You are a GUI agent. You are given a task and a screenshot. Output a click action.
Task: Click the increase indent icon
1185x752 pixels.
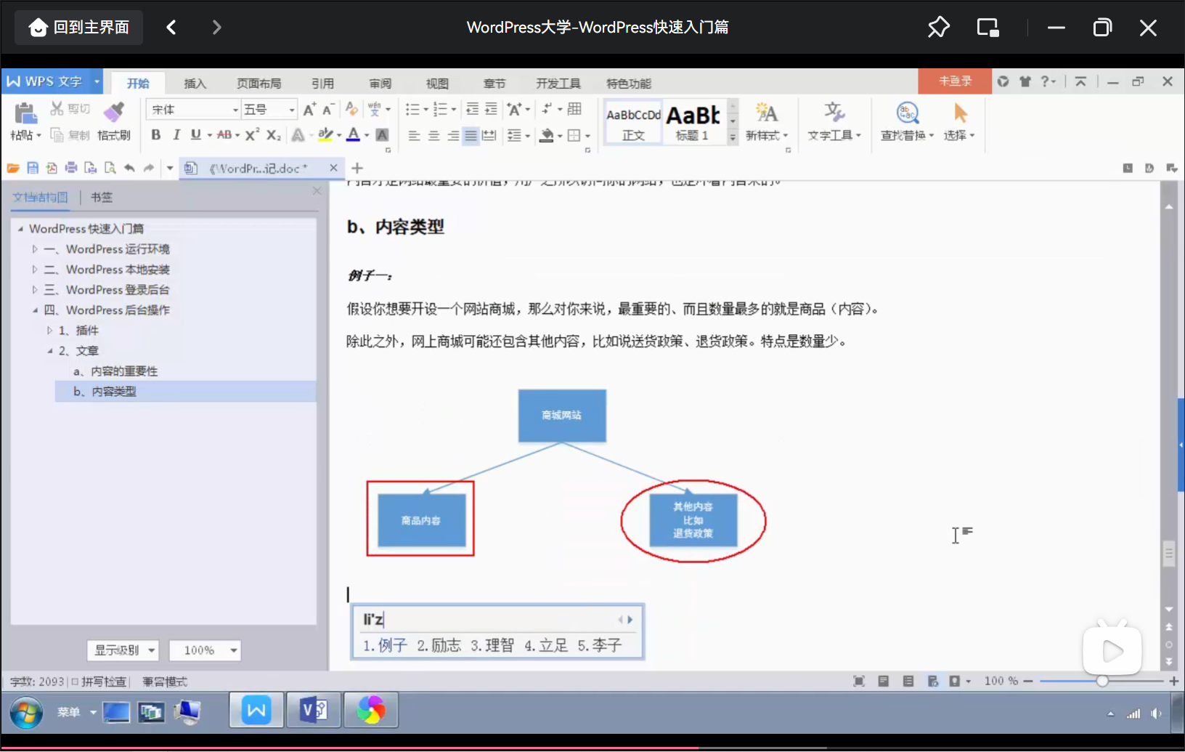[x=491, y=109]
